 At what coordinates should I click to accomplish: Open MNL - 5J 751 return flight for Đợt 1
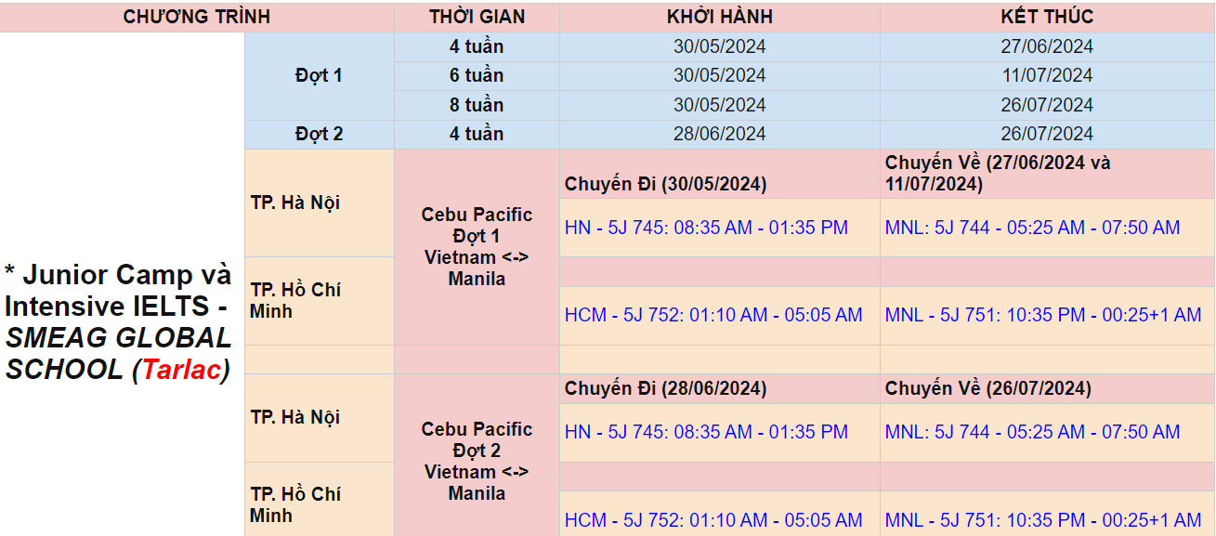tap(1042, 315)
